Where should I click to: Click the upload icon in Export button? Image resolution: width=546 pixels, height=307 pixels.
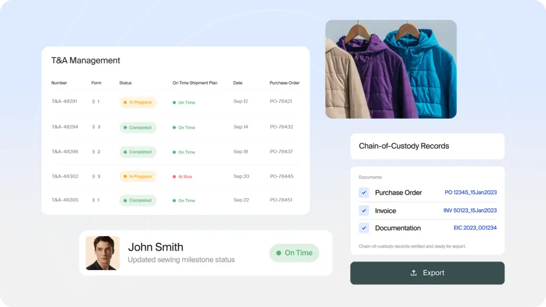click(x=414, y=273)
